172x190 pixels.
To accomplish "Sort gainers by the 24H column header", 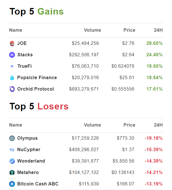I will tap(158, 30).
